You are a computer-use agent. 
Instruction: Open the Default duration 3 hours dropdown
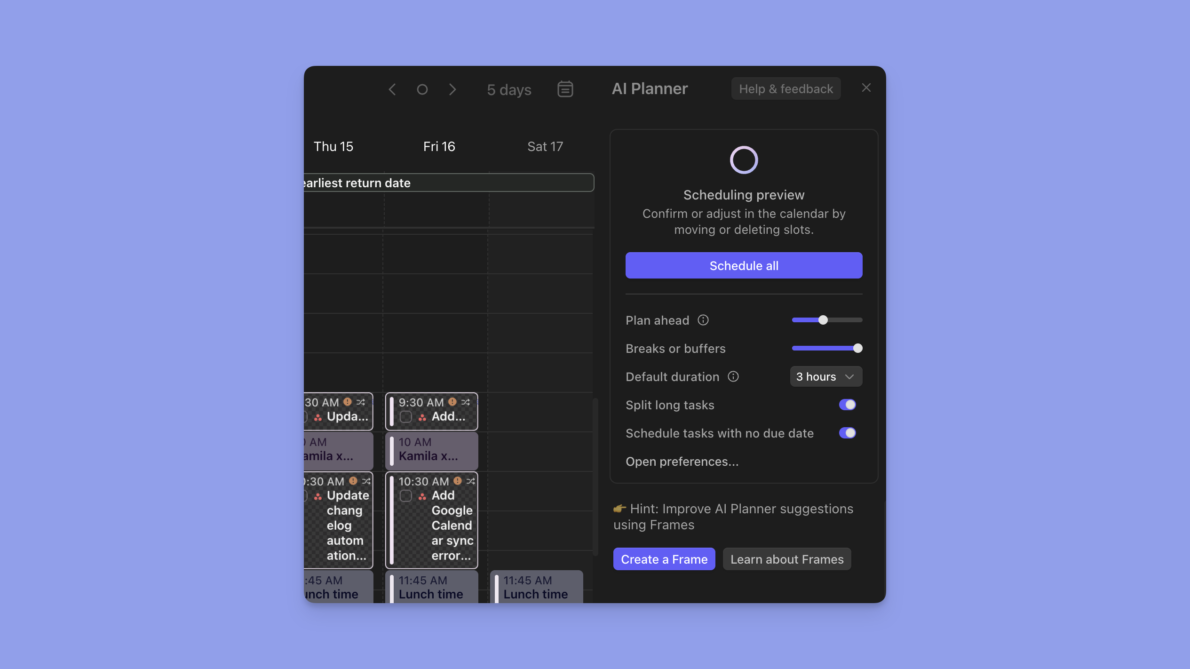coord(825,376)
